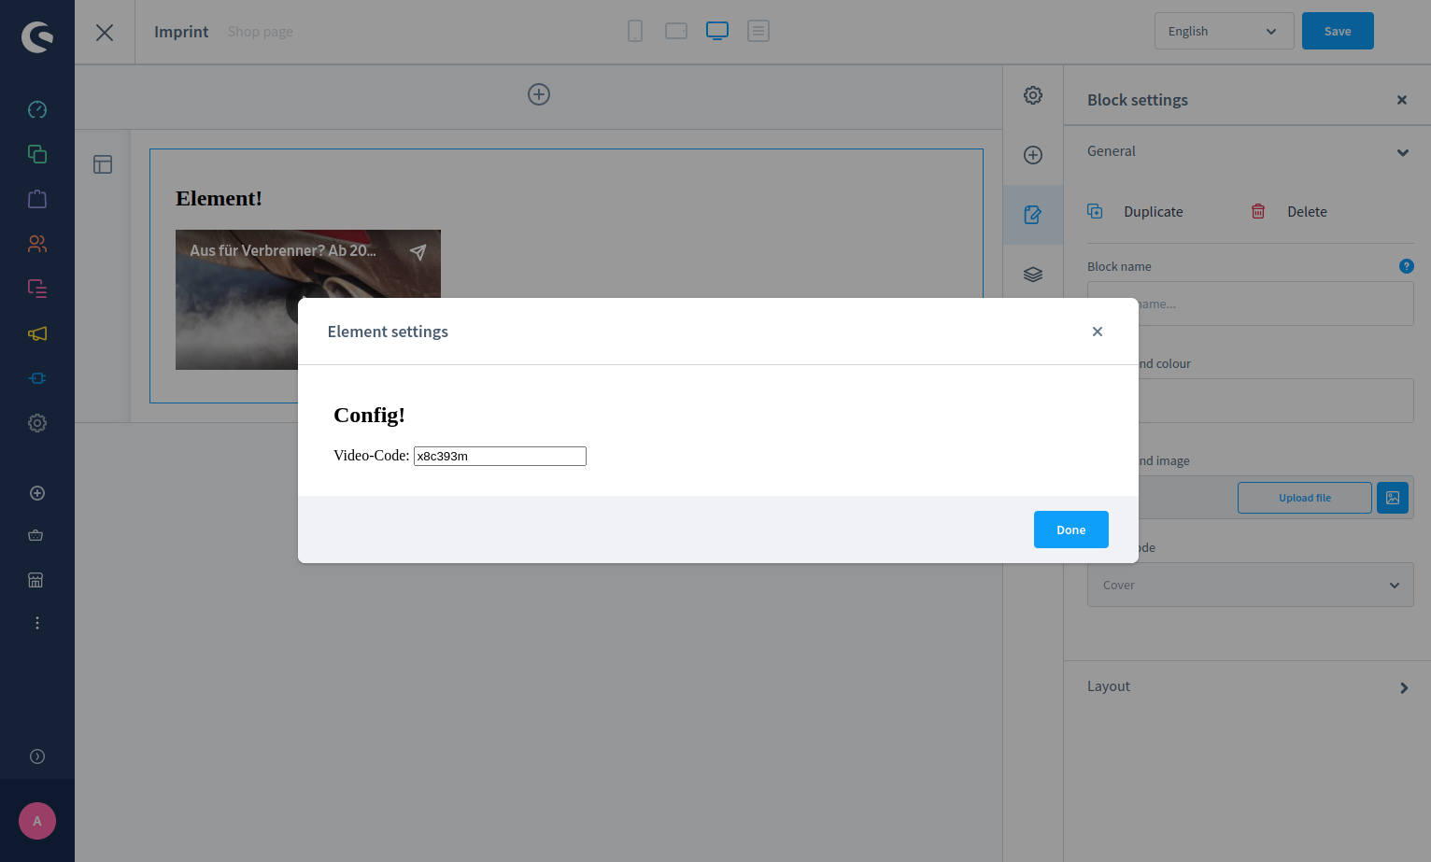Open the Cover mode dropdown
This screenshot has height=862, width=1431.
click(x=1251, y=585)
